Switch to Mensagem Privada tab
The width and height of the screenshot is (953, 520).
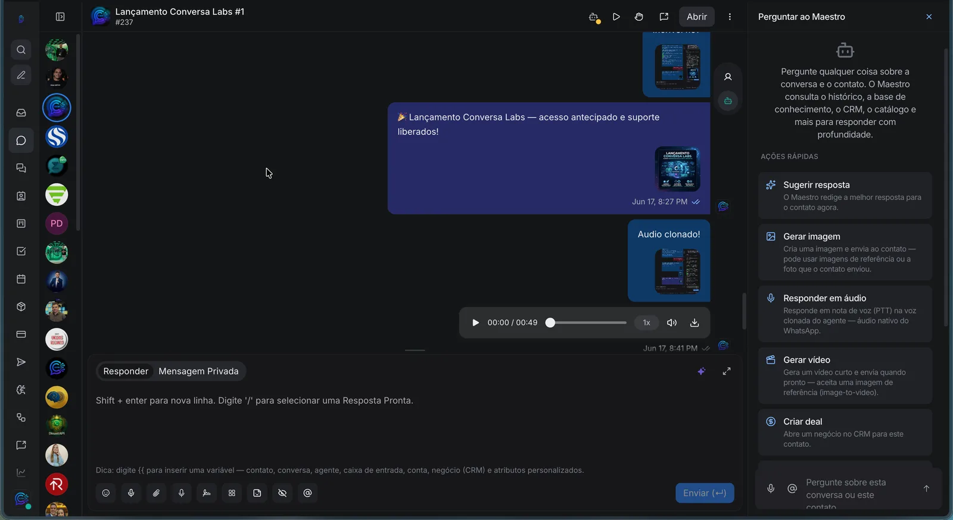[198, 371]
